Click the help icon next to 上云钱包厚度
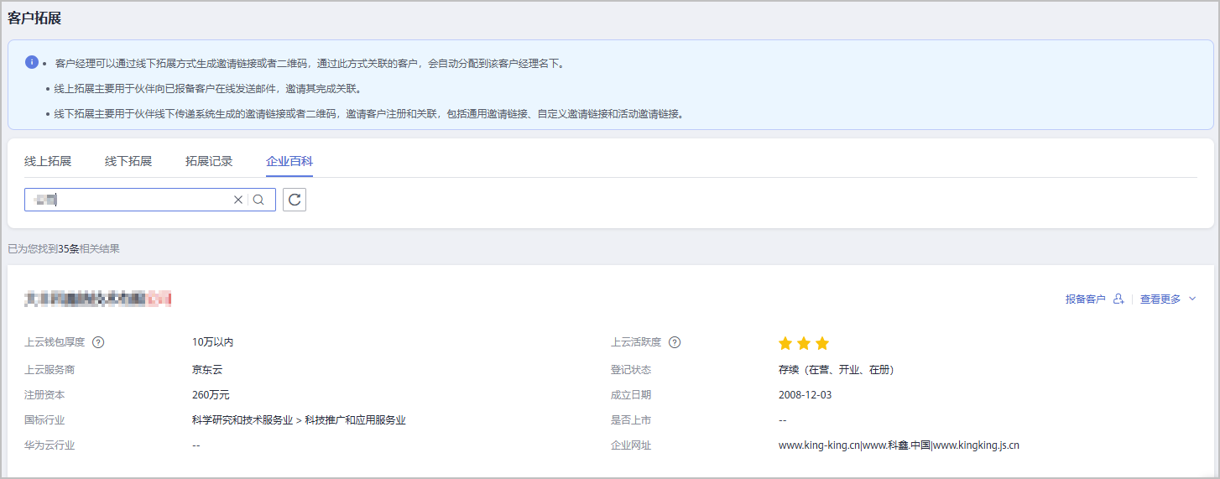 98,342
